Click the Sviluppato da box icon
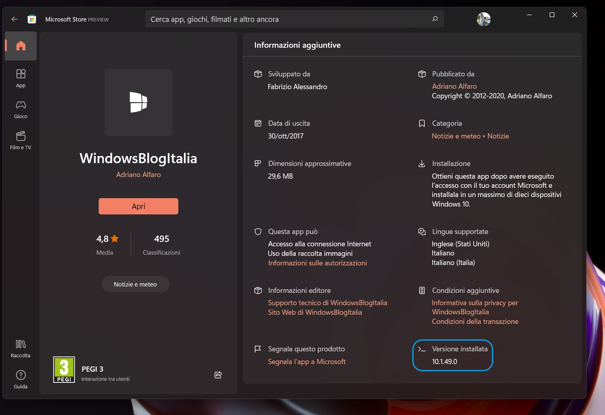 coord(258,74)
